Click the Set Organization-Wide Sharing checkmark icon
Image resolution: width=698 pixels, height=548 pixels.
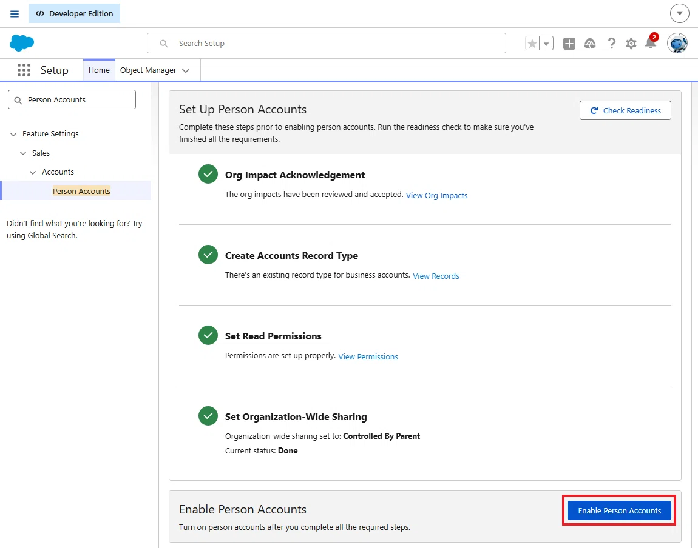pos(208,416)
